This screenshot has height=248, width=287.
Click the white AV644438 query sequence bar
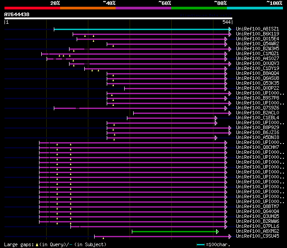point(118,18)
